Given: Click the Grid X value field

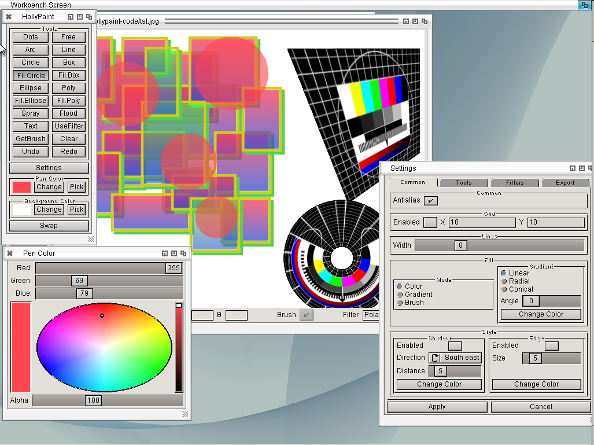Looking at the screenshot, I should tap(481, 222).
